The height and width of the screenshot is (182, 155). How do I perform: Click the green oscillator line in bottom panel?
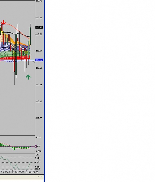(x=15, y=163)
